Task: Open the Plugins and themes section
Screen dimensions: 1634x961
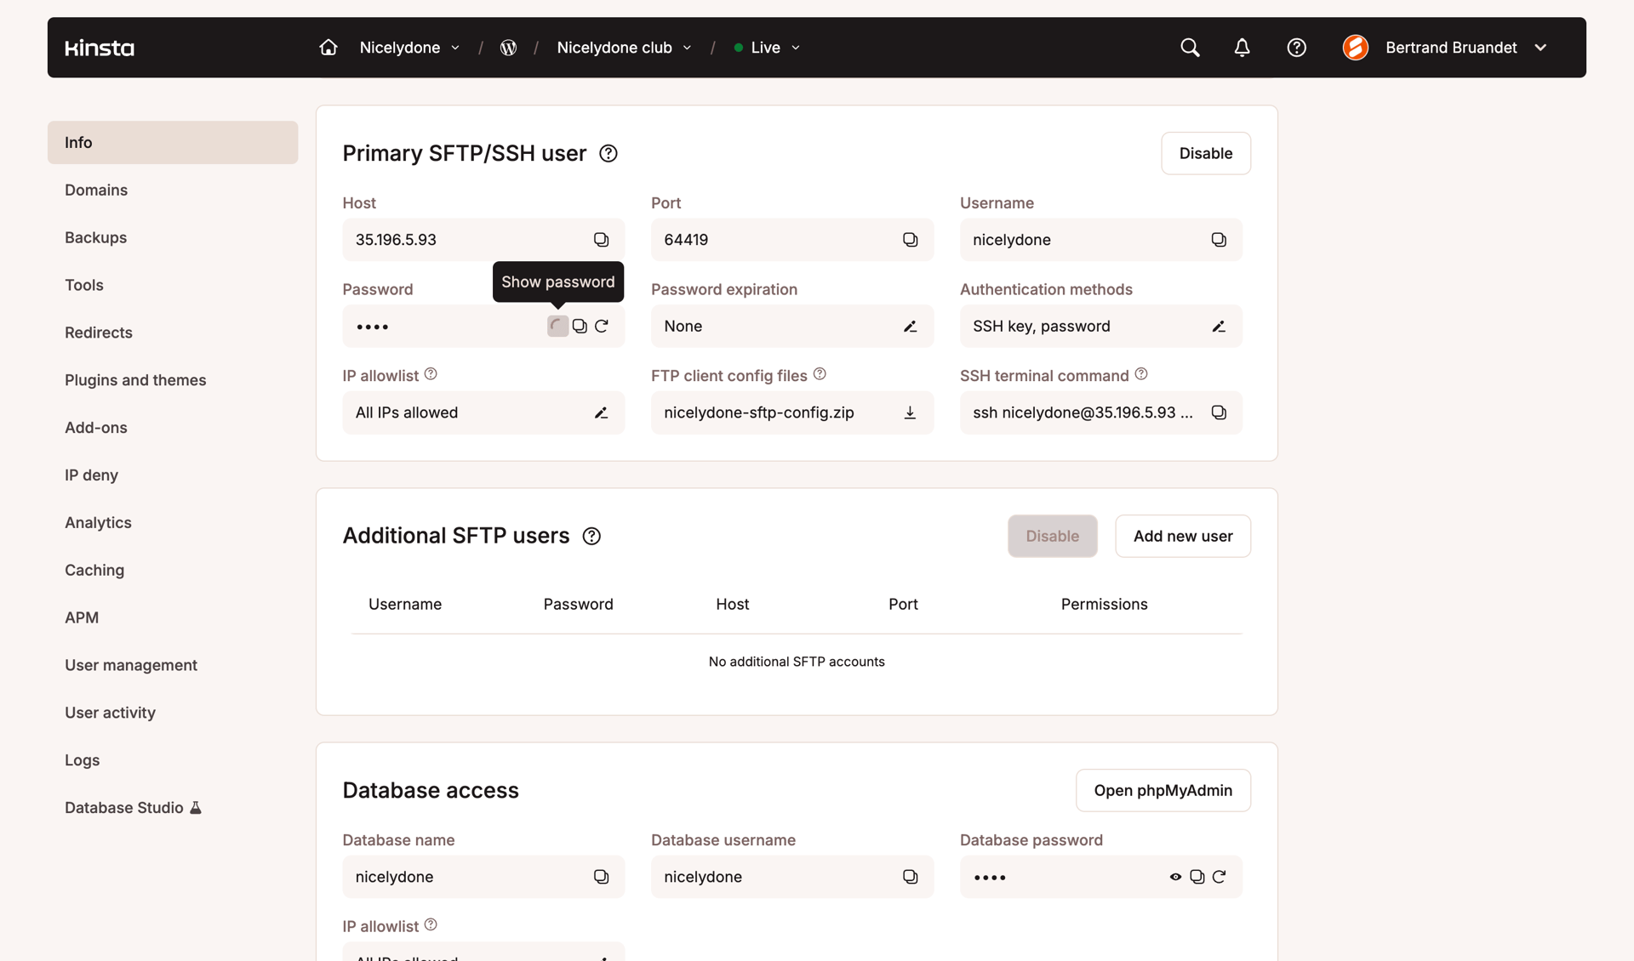Action: 135,380
